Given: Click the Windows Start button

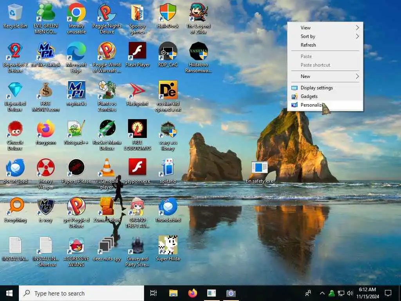Looking at the screenshot, I should pyautogui.click(x=9, y=293).
